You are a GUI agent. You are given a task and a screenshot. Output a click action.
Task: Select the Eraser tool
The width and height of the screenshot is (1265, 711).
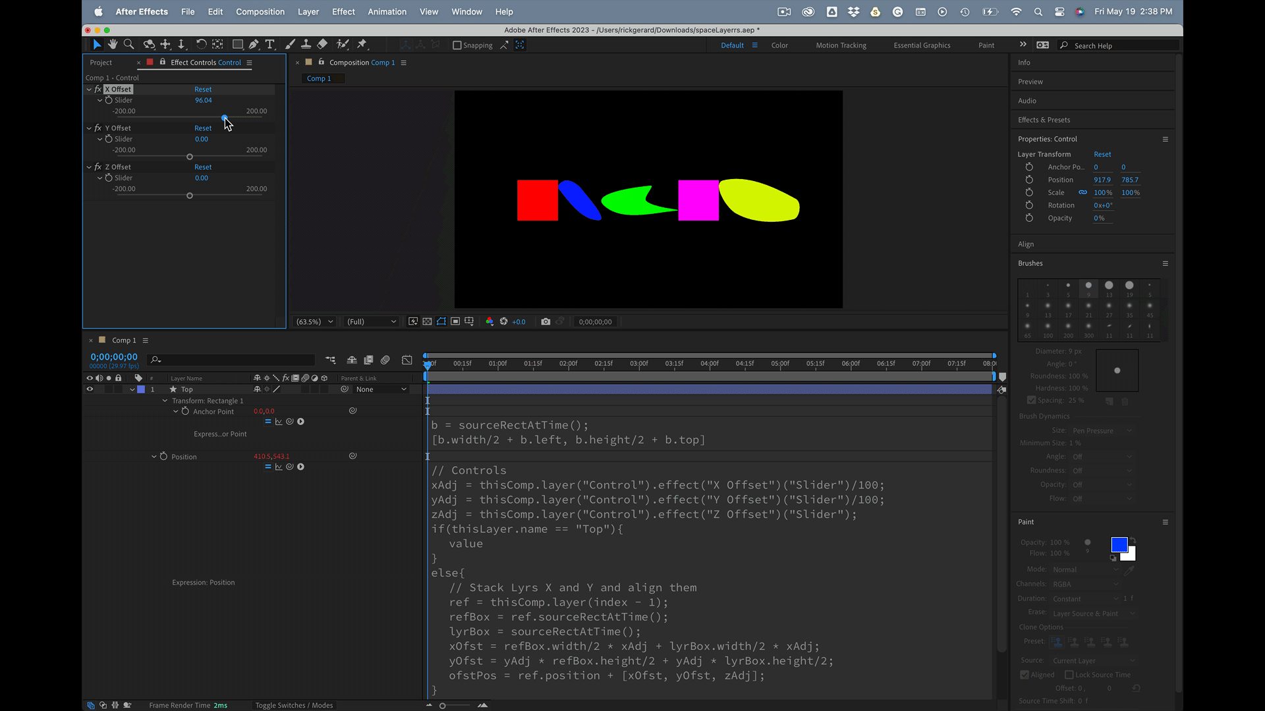click(322, 44)
